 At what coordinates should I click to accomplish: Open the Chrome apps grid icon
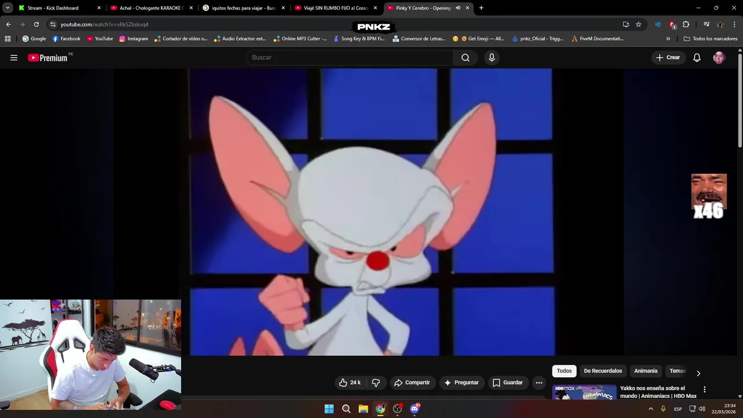point(8,39)
